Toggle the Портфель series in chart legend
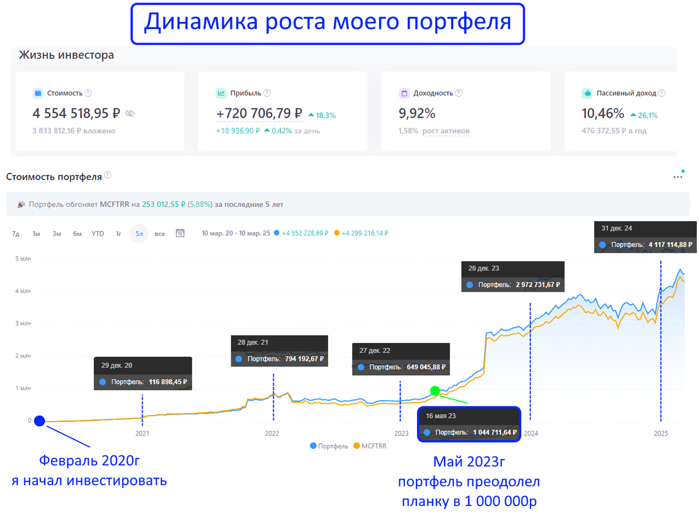 pos(330,446)
